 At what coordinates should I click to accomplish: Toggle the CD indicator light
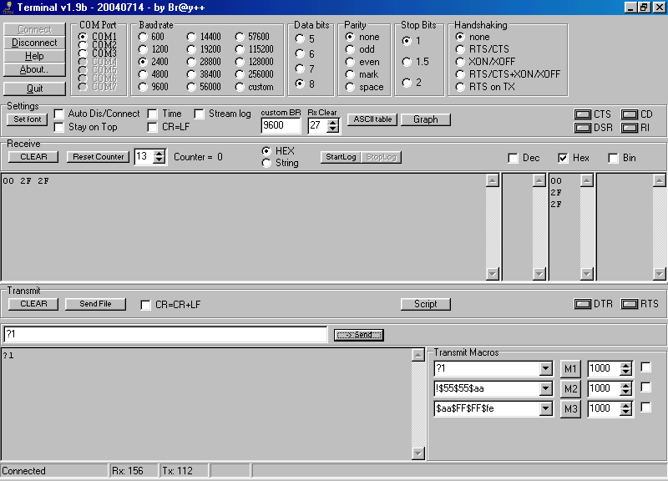tap(630, 114)
